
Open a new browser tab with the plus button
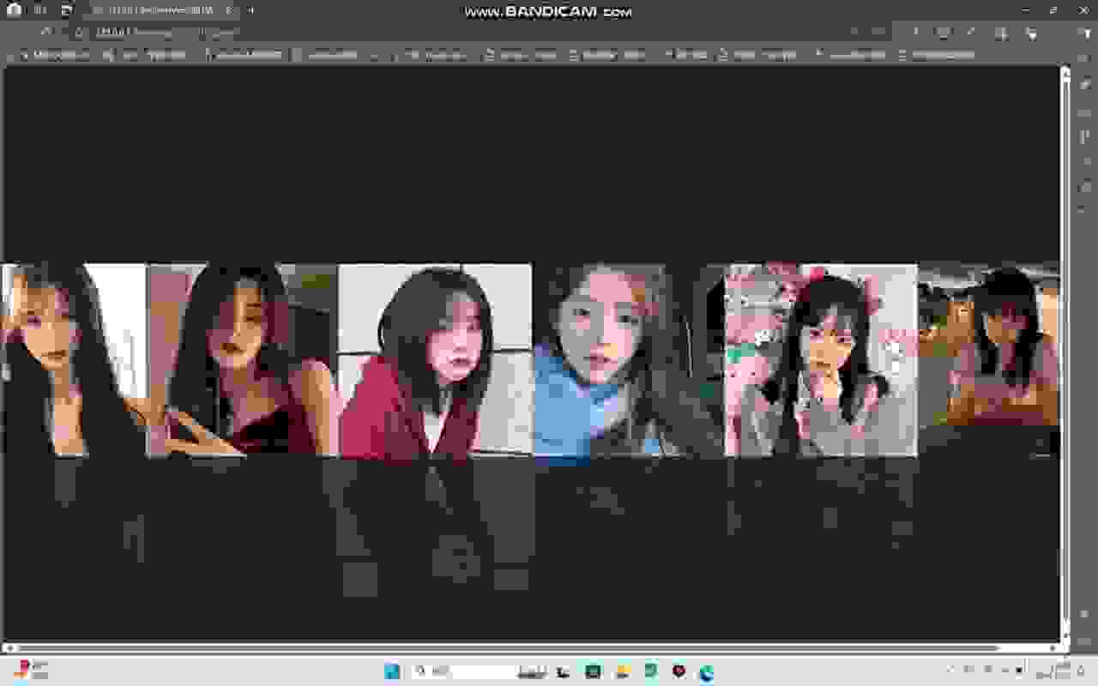250,10
